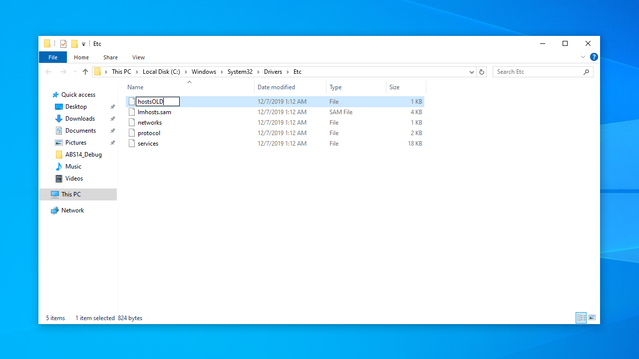Select Network in the navigation pane
Viewport: 639px width, 359px height.
click(x=72, y=210)
